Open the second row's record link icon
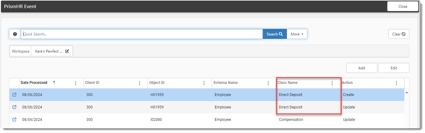This screenshot has width=425, height=133. click(14, 107)
